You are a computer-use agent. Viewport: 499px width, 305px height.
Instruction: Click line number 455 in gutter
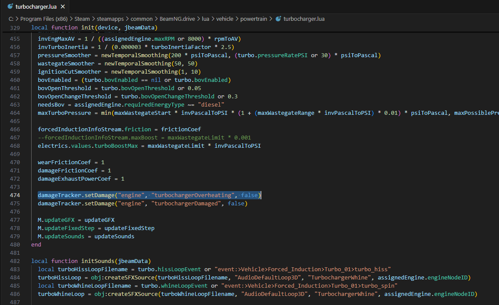(x=15, y=39)
